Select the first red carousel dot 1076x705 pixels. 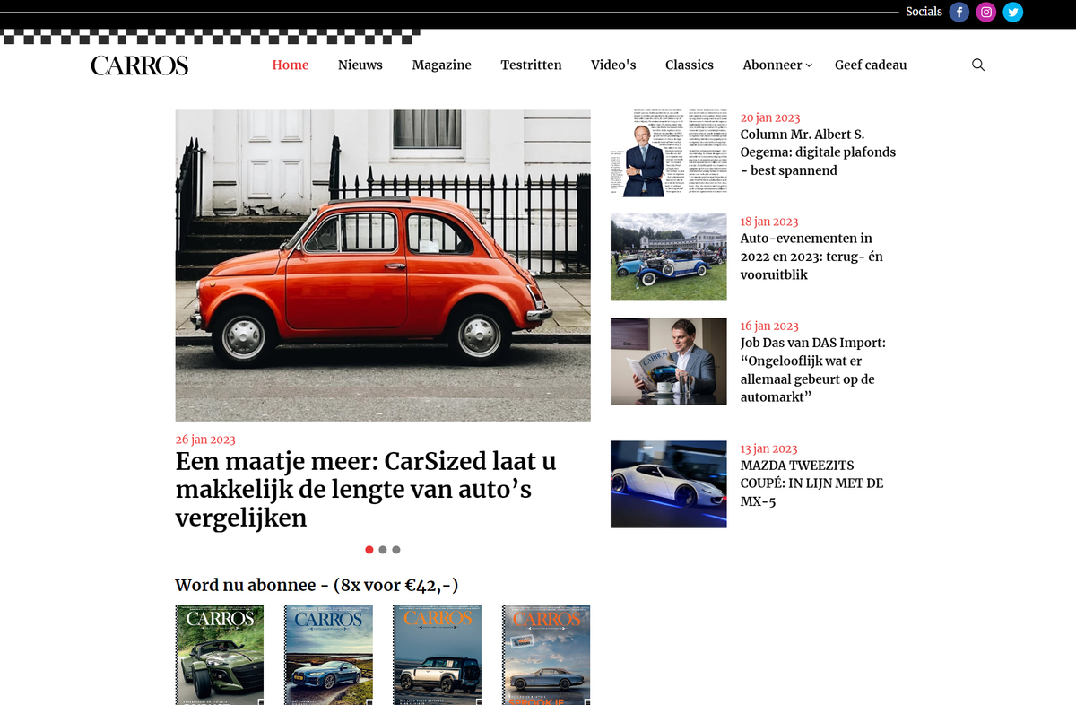(x=369, y=550)
